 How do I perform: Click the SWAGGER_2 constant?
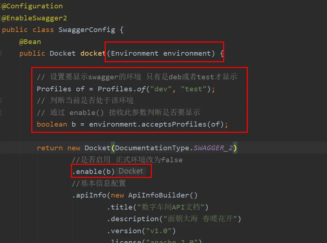[x=213, y=148]
